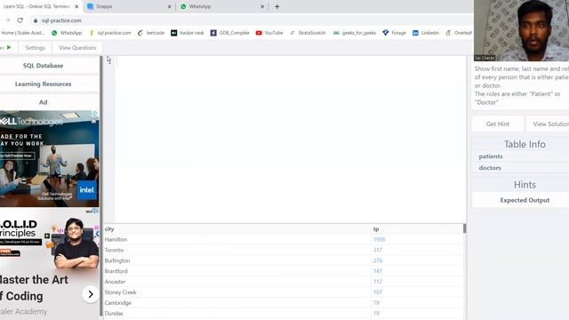Expand Expected Output hint
The image size is (569, 320).
525,200
